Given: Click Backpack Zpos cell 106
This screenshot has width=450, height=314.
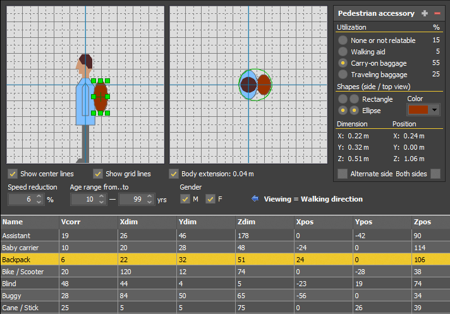Looking at the screenshot, I should (x=431, y=260).
